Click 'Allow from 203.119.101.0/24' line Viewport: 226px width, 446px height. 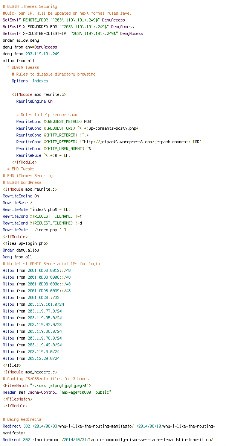pyautogui.click(x=34, y=305)
